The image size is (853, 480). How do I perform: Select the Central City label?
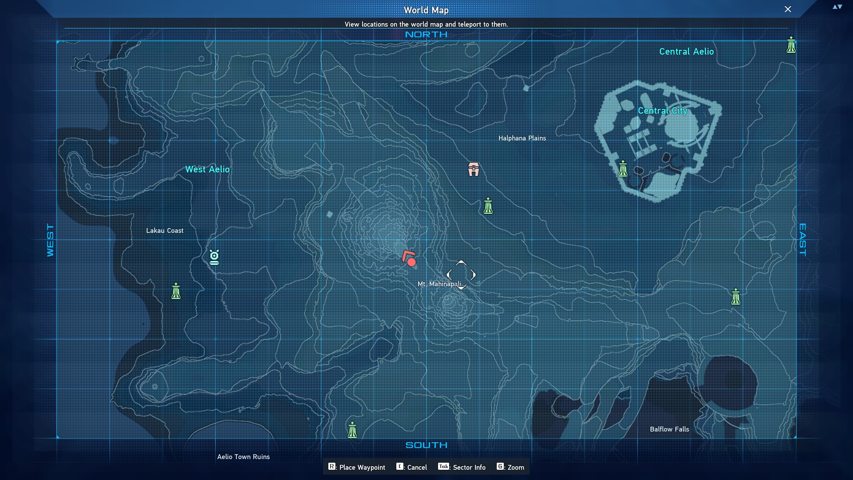tap(662, 111)
